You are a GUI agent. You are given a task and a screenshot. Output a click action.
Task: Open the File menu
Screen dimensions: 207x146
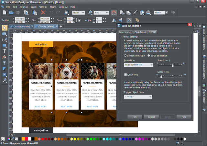[x=8, y=7]
